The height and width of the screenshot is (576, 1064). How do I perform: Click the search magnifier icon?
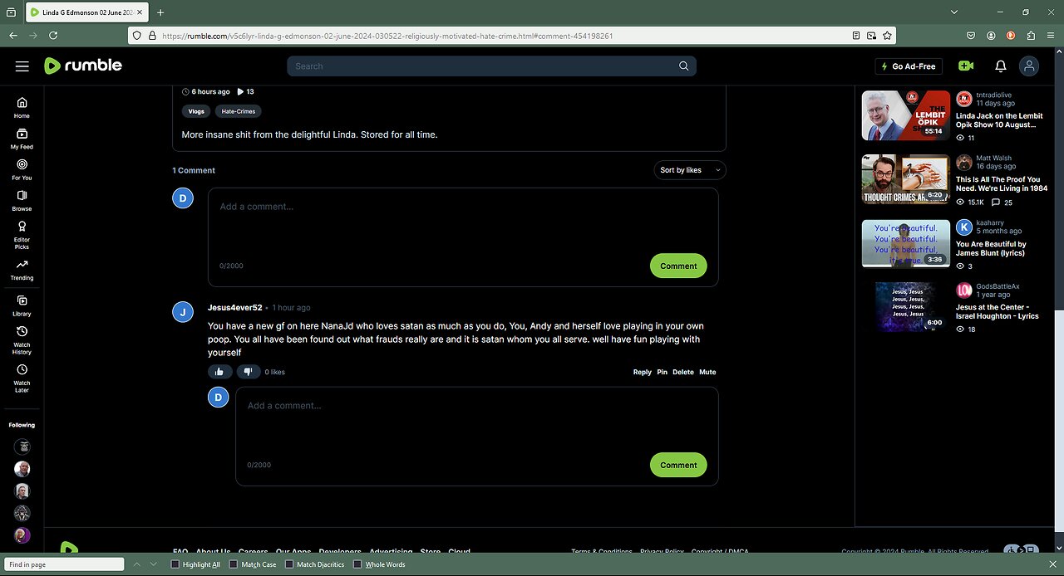(683, 66)
